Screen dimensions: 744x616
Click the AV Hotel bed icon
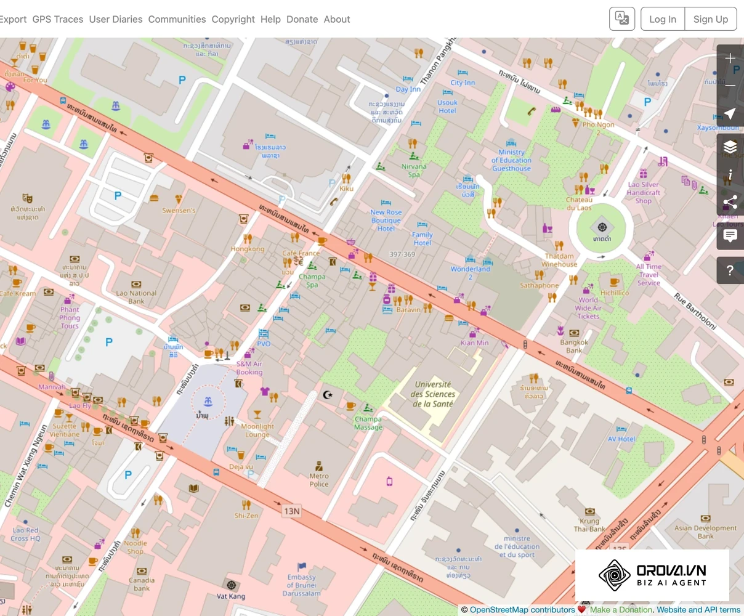[x=621, y=429]
